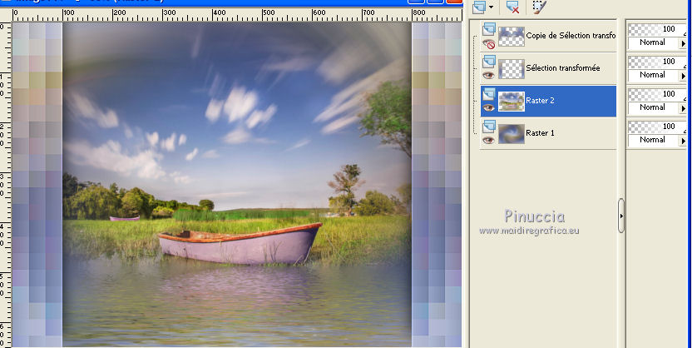This screenshot has height=348, width=692.
Task: Select the Sélection transformée layer thumbnail
Action: [x=512, y=69]
